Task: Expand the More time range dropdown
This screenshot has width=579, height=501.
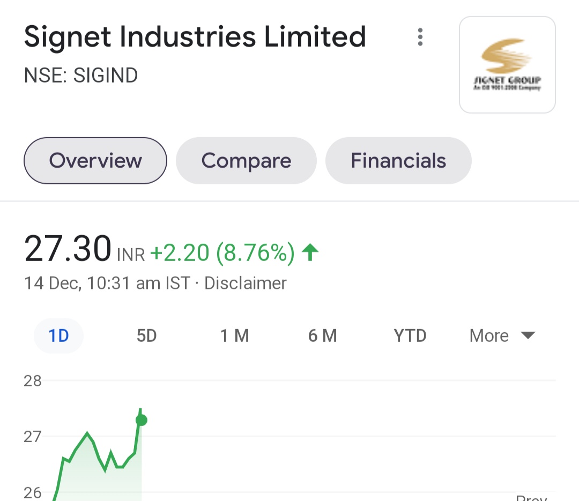Action: tap(502, 335)
